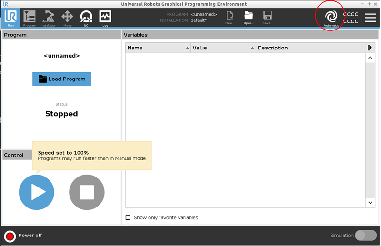Click the red Power off indicator
The width and height of the screenshot is (381, 246).
point(10,236)
